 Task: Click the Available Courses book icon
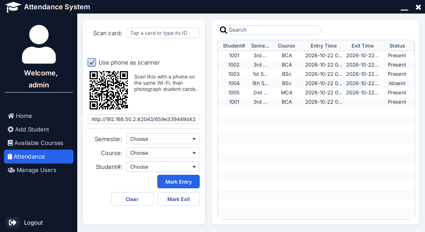coord(10,143)
